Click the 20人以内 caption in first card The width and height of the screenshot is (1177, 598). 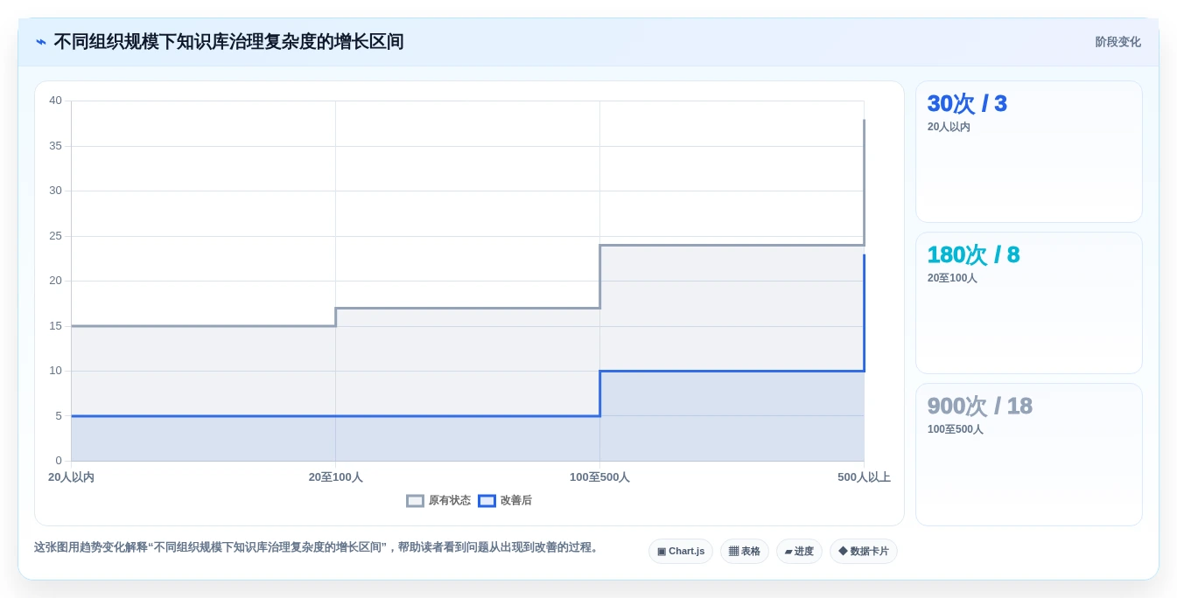click(x=949, y=127)
